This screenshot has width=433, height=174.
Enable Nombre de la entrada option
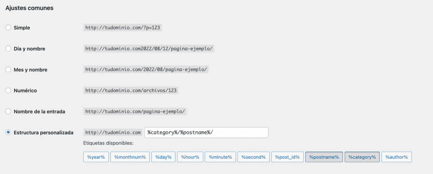[8, 111]
